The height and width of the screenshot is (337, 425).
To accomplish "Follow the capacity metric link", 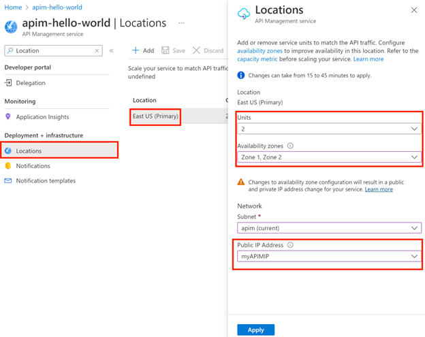I will [x=259, y=59].
